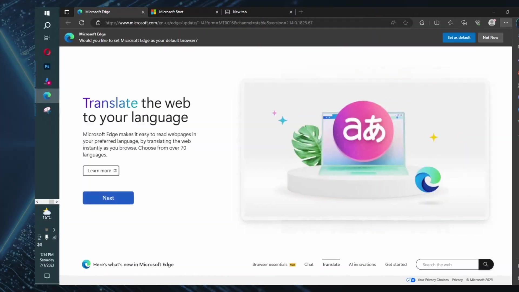Open the Privacy footer link
Image resolution: width=519 pixels, height=292 pixels.
(x=457, y=280)
